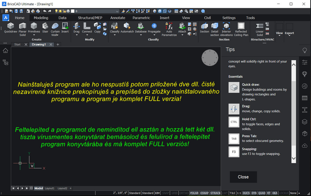Select the Planar Solid tool

click(22, 29)
